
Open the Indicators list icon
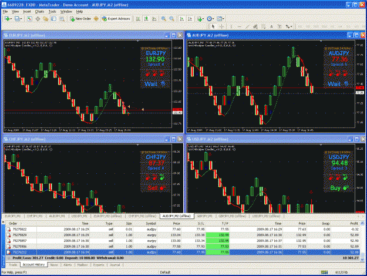(x=200, y=19)
